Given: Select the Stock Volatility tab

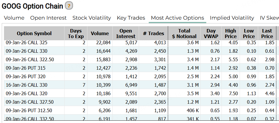Looking at the screenshot, I should [92, 18].
